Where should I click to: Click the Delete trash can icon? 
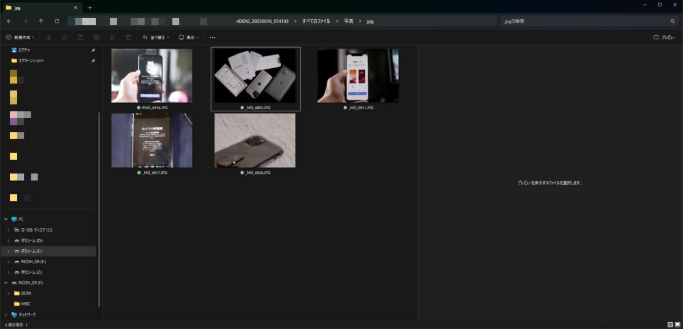pyautogui.click(x=129, y=38)
